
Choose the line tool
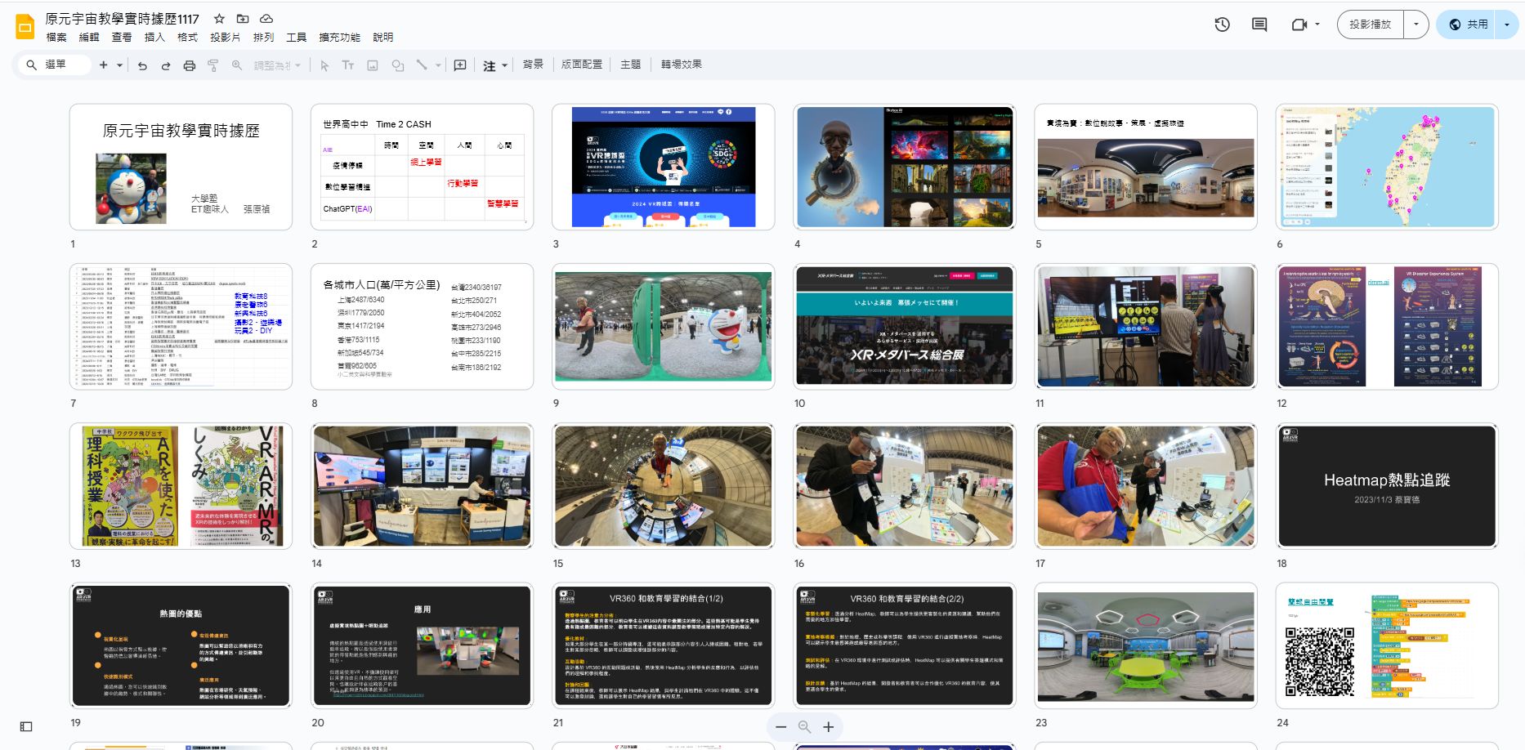[422, 65]
